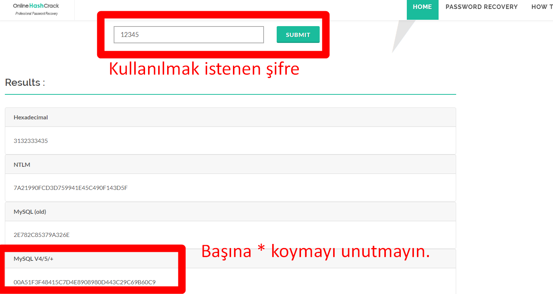553x294 pixels.
Task: Click the red note Başına * koymayı unutmayın
Action: click(x=315, y=251)
